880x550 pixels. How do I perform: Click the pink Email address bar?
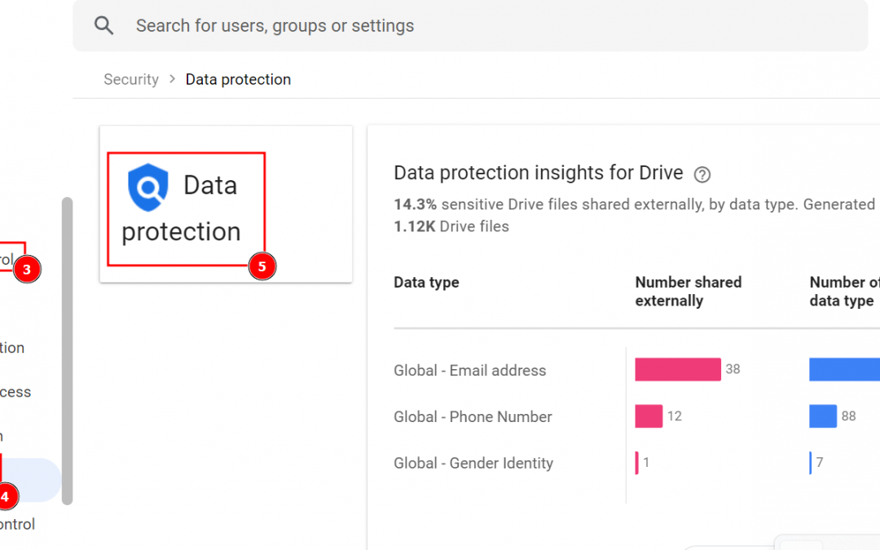(678, 369)
